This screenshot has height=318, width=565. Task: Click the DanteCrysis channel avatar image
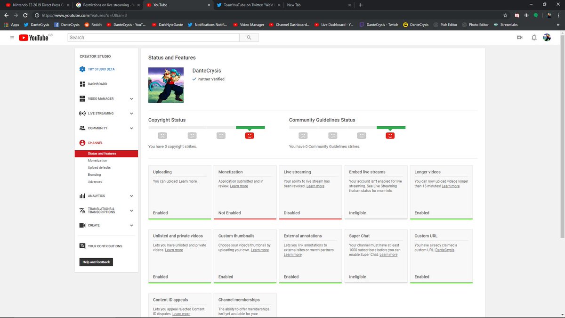pyautogui.click(x=166, y=85)
